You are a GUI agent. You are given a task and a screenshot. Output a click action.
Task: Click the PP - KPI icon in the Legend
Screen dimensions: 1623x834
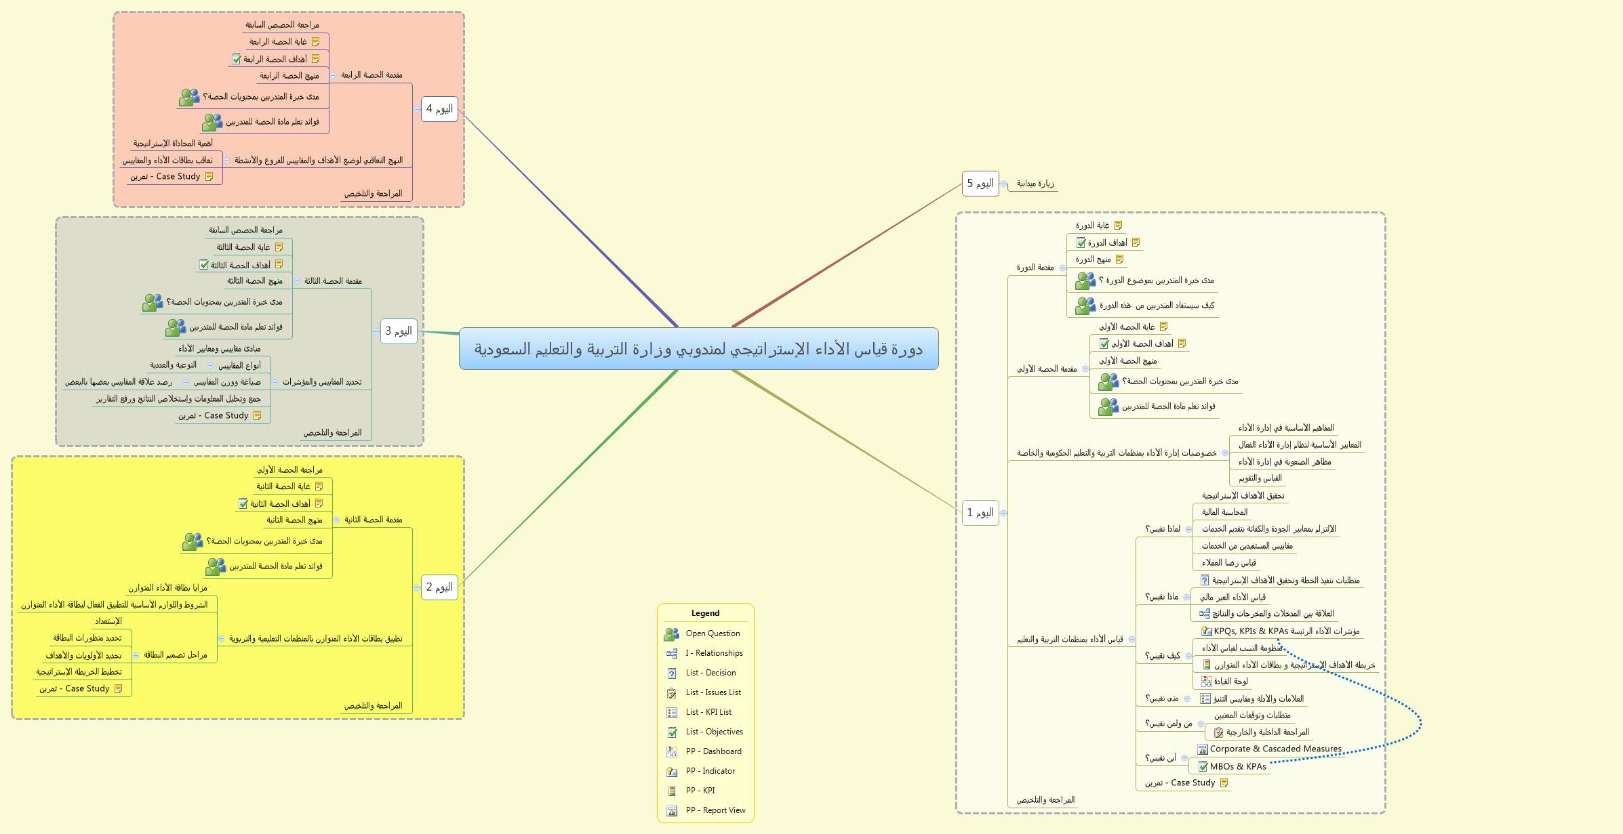[x=671, y=790]
